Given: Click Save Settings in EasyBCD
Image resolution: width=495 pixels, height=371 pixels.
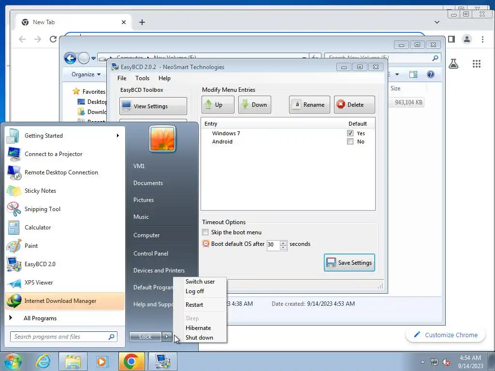Looking at the screenshot, I should (349, 262).
